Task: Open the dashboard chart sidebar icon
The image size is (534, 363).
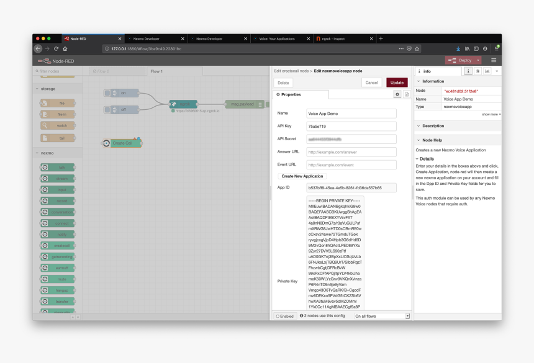Action: click(487, 71)
